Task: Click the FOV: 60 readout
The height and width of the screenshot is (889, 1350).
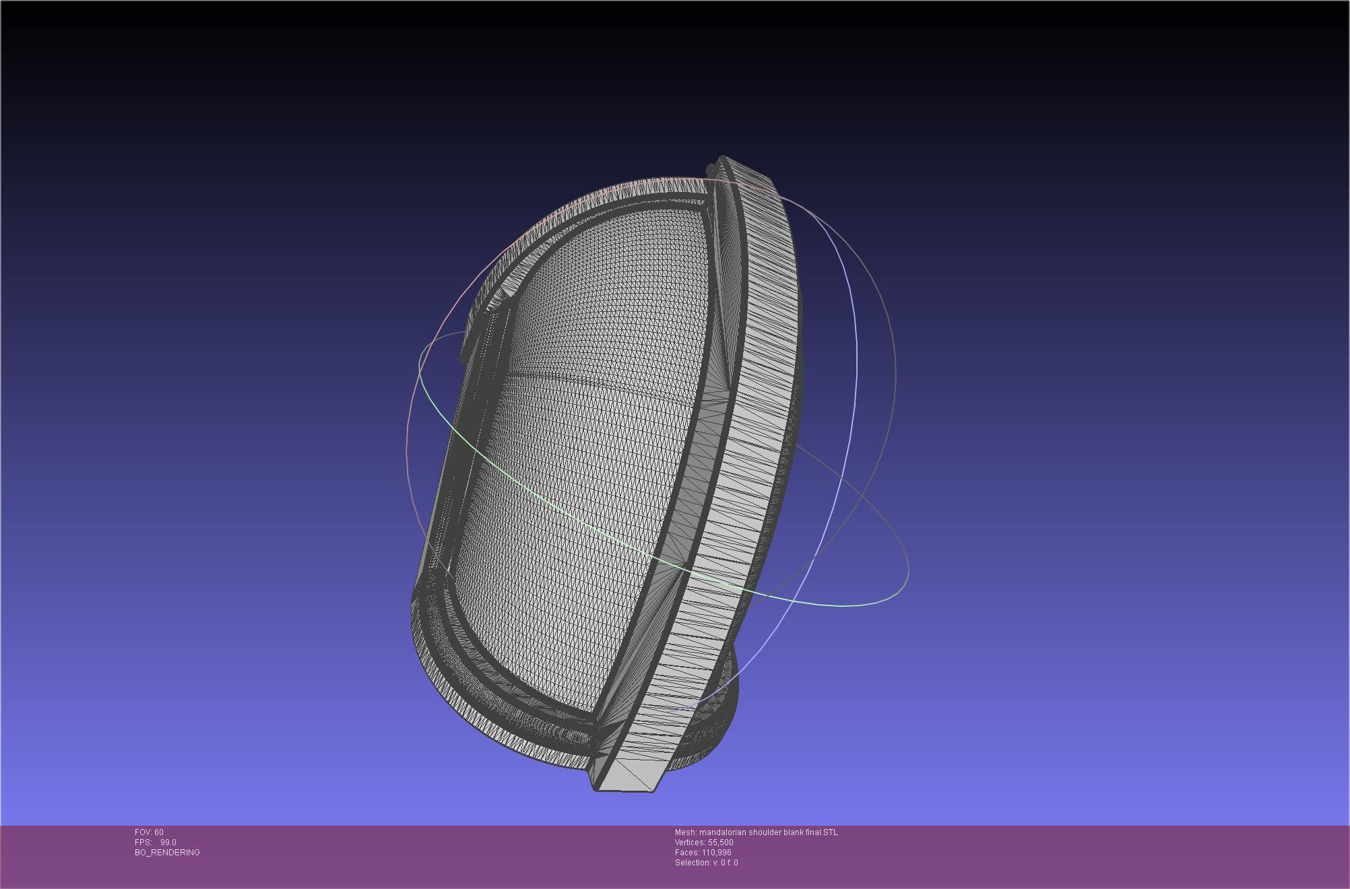Action: 149,832
